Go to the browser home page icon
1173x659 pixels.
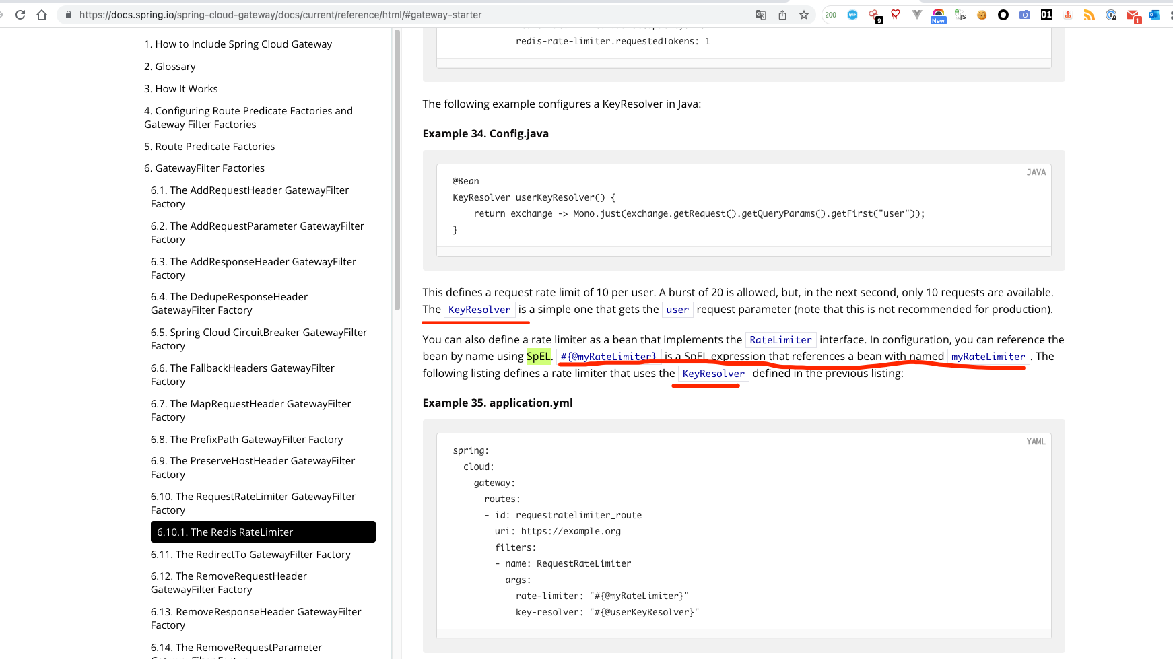tap(42, 15)
